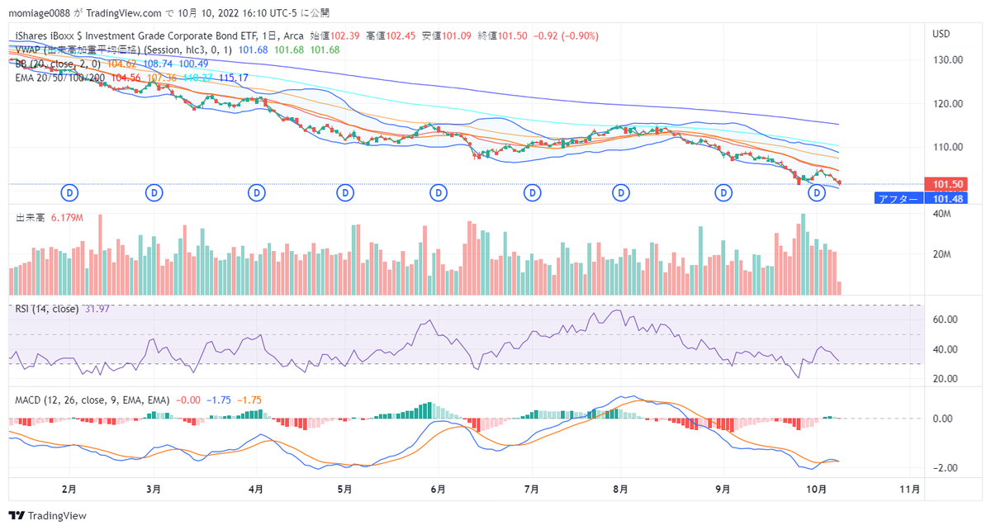Select the dividend marker above 8月
Viewport: 991px width, 530px height.
click(x=621, y=192)
